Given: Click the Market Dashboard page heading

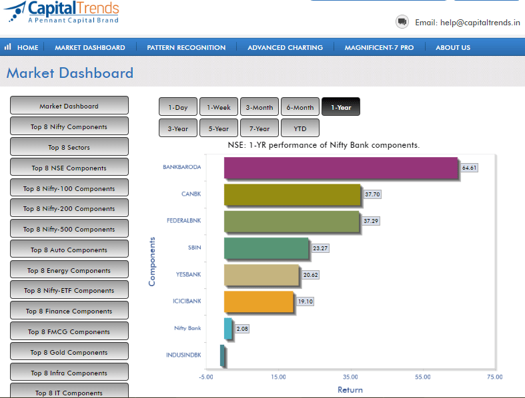Looking at the screenshot, I should coord(69,73).
